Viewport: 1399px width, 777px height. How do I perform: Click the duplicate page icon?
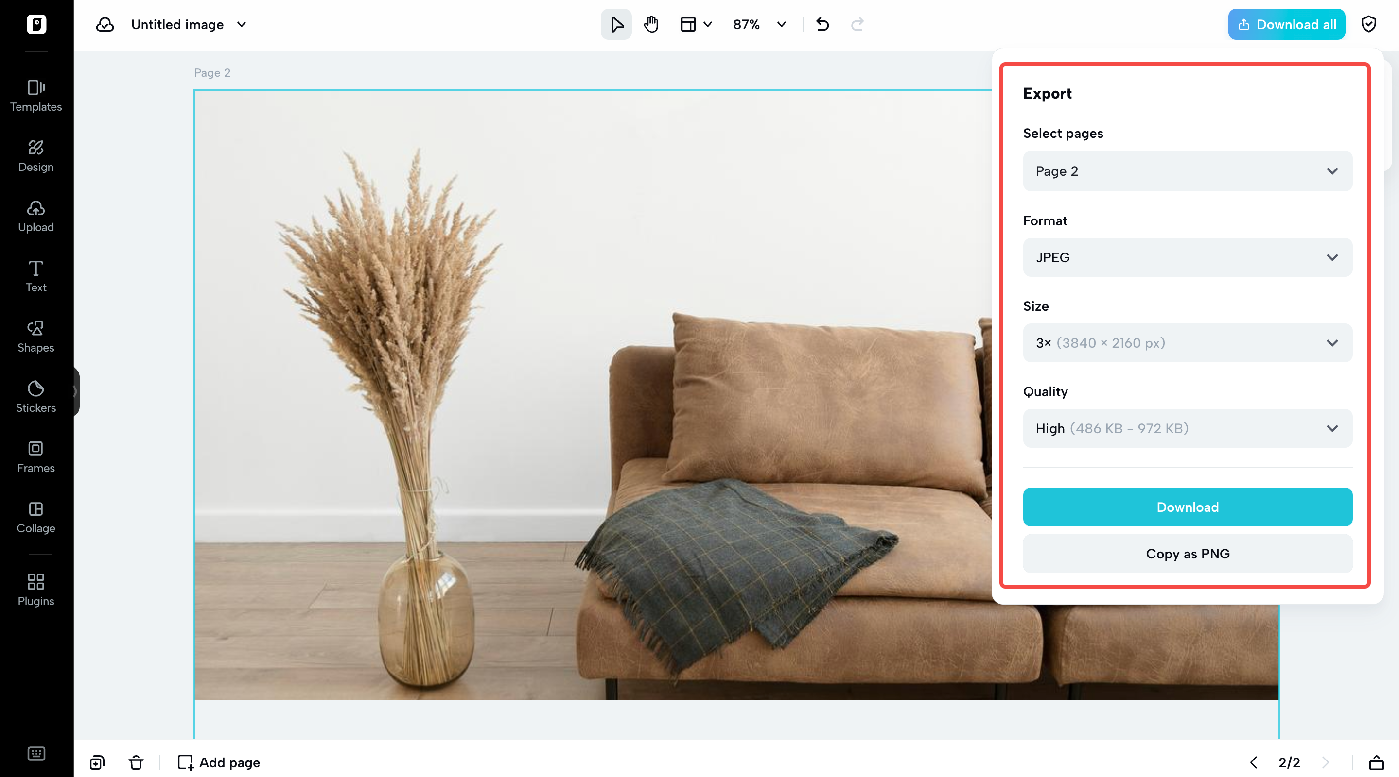(97, 762)
